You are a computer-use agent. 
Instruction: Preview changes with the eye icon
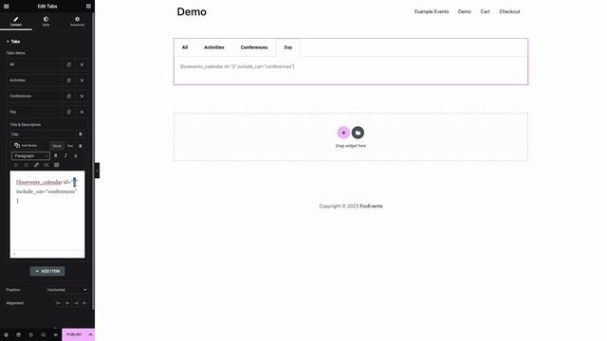pos(55,334)
